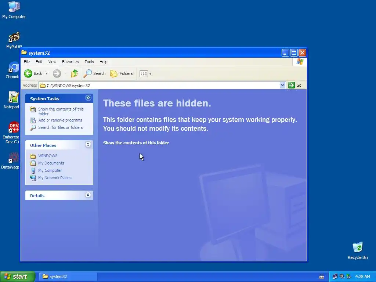Expand the address bar dropdown
The image size is (376, 282).
[282, 85]
